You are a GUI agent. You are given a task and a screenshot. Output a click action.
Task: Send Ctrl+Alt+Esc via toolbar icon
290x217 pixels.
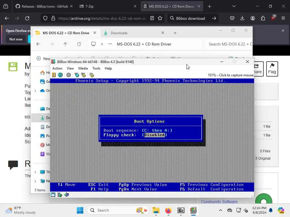point(84,75)
